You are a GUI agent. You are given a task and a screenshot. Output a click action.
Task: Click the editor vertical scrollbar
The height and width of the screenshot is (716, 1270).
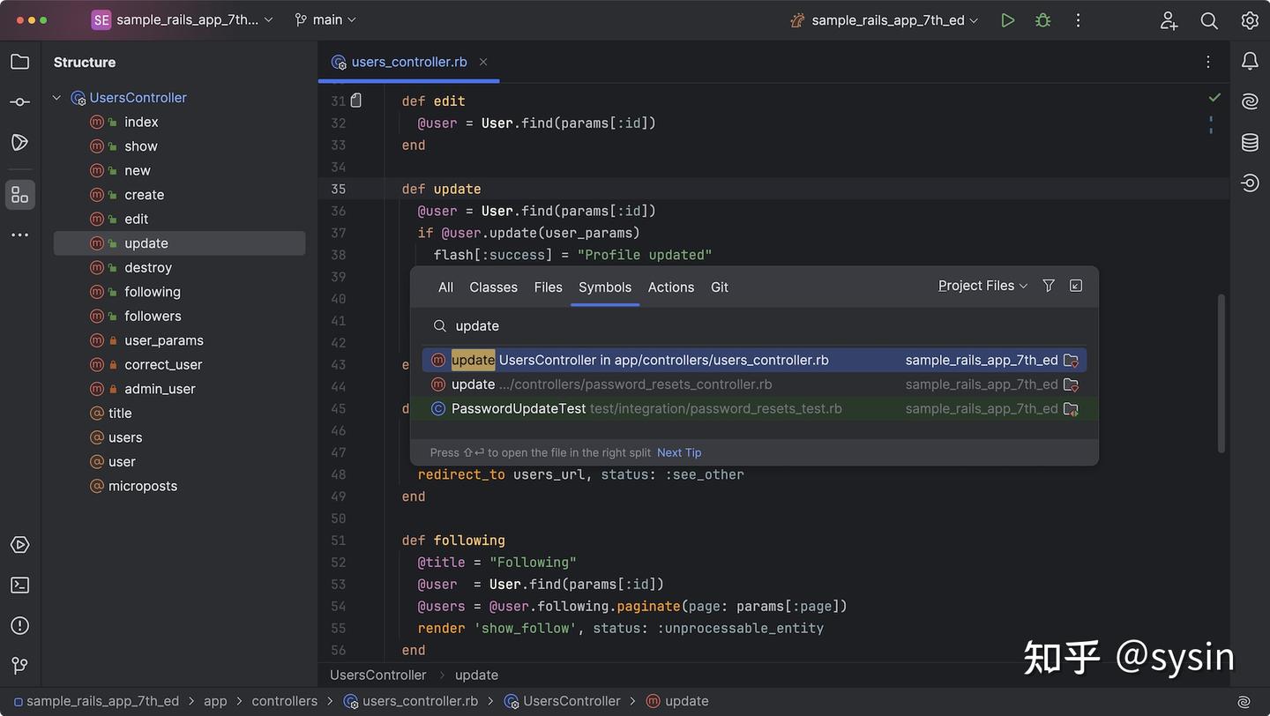(1221, 374)
